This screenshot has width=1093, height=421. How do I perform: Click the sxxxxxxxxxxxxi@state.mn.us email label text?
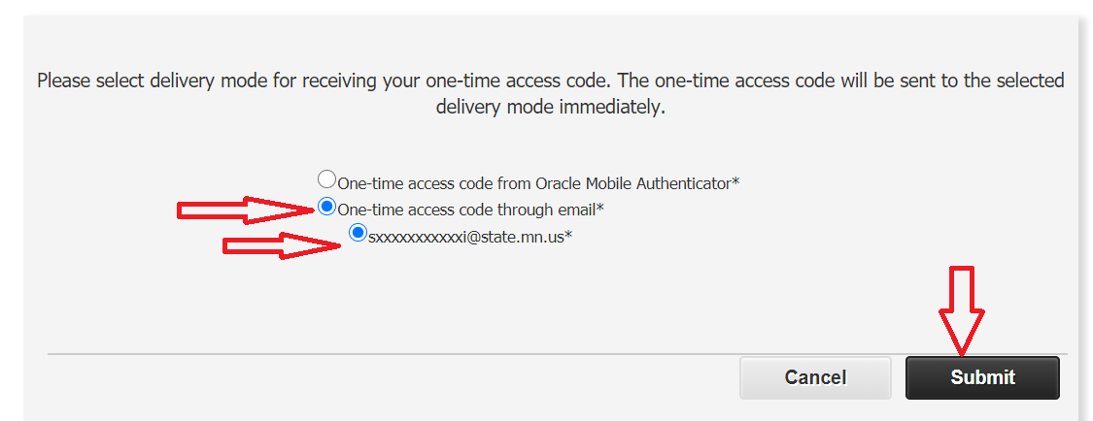pyautogui.click(x=466, y=236)
